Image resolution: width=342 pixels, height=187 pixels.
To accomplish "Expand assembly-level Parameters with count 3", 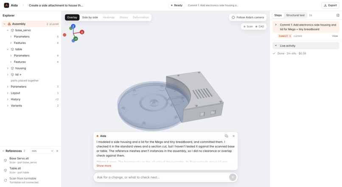I will (8, 87).
